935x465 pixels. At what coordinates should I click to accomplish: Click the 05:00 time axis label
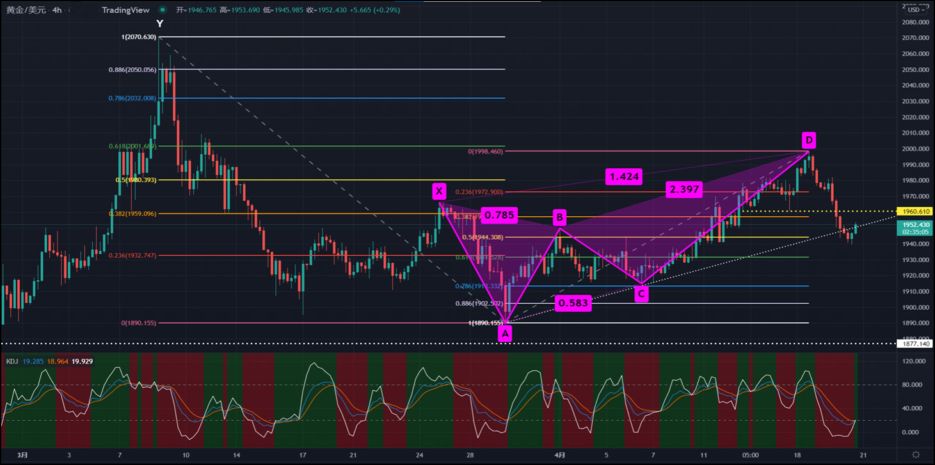point(751,455)
